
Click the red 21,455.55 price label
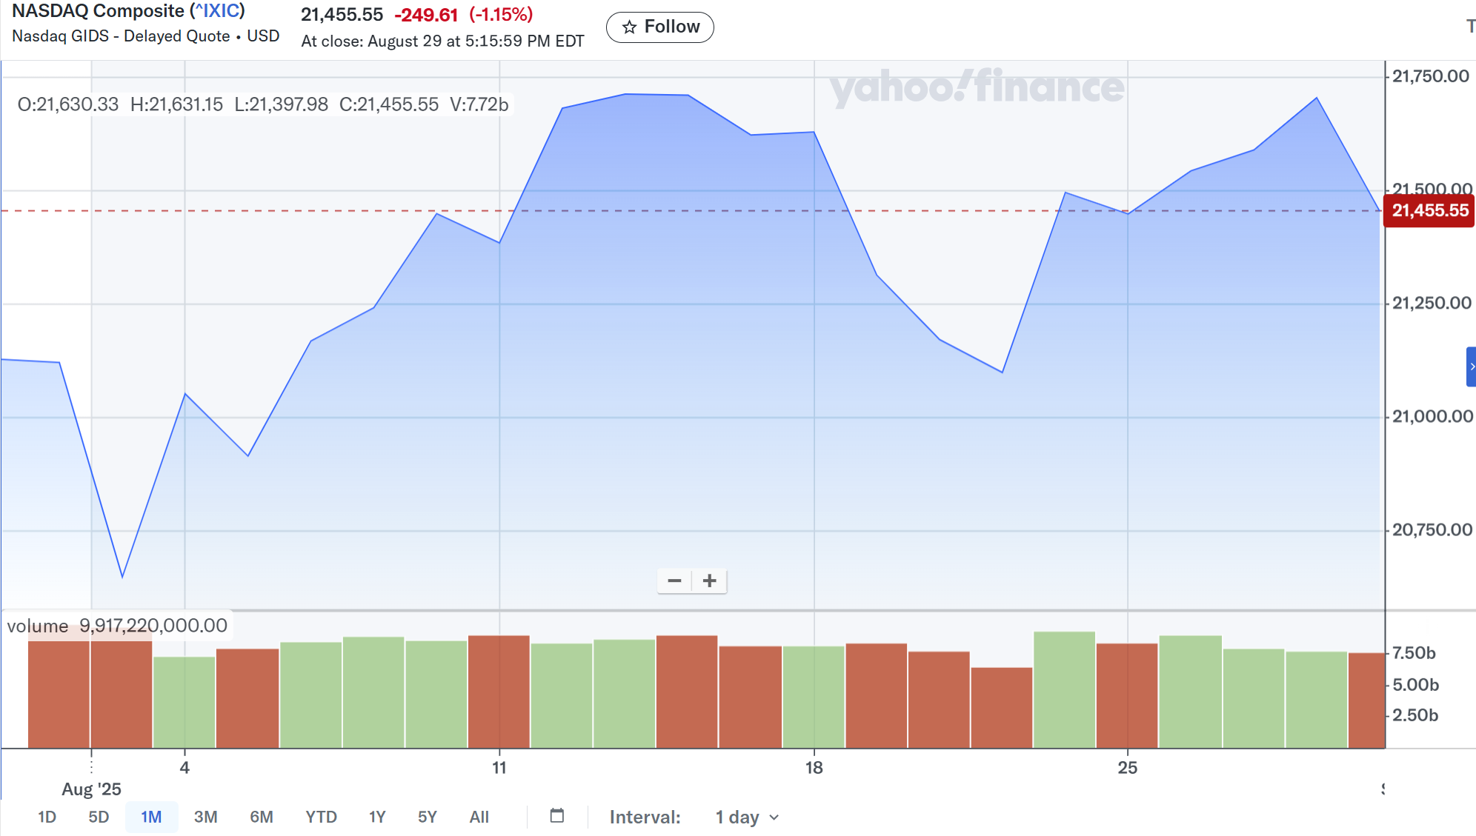1429,211
